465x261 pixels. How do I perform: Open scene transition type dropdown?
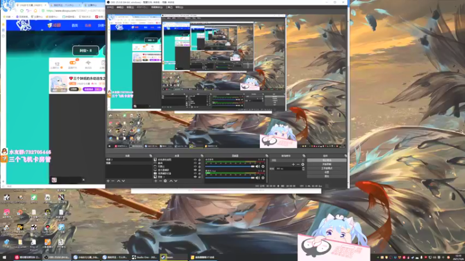tap(287, 160)
